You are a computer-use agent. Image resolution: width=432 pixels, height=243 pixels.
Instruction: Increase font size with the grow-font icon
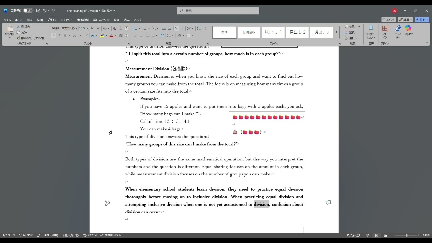point(92,28)
